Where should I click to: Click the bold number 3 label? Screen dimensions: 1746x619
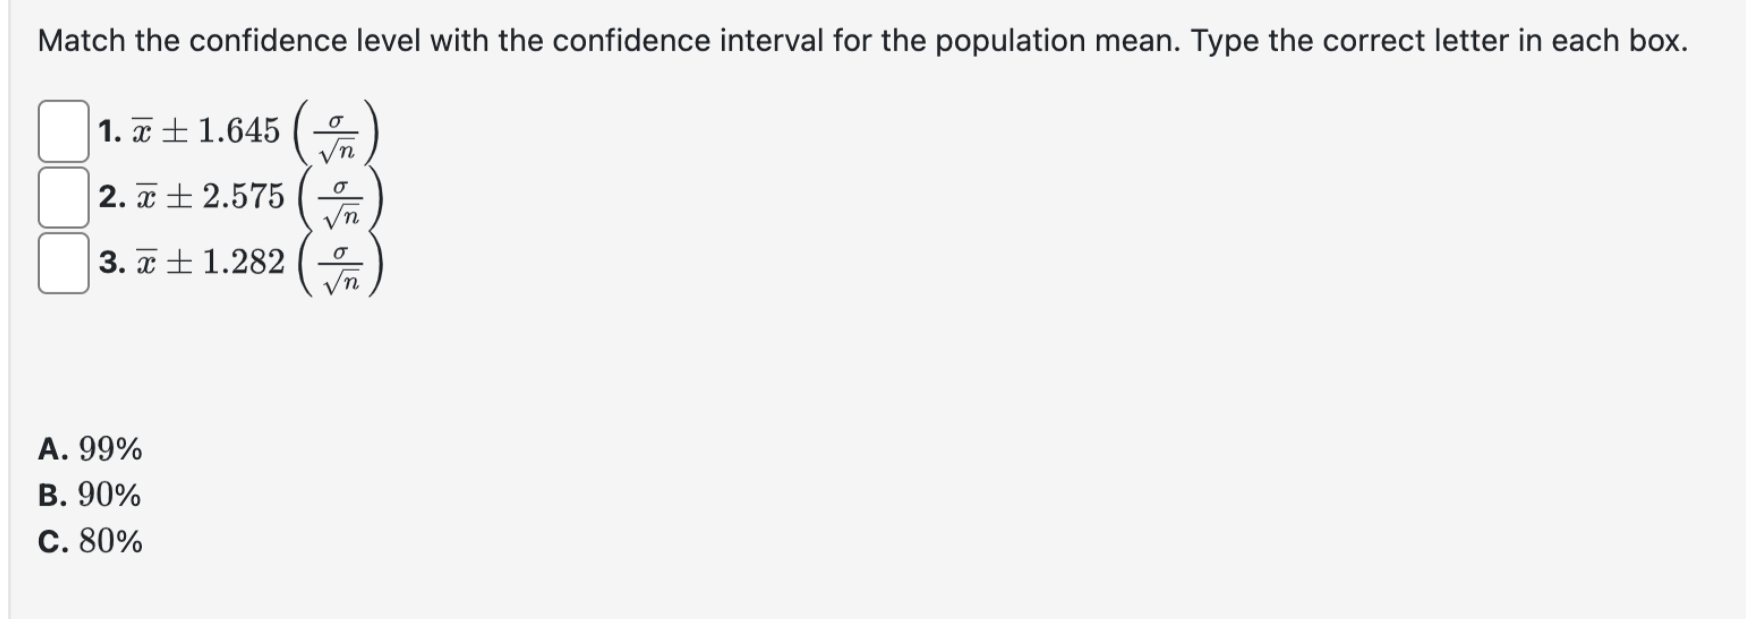110,261
